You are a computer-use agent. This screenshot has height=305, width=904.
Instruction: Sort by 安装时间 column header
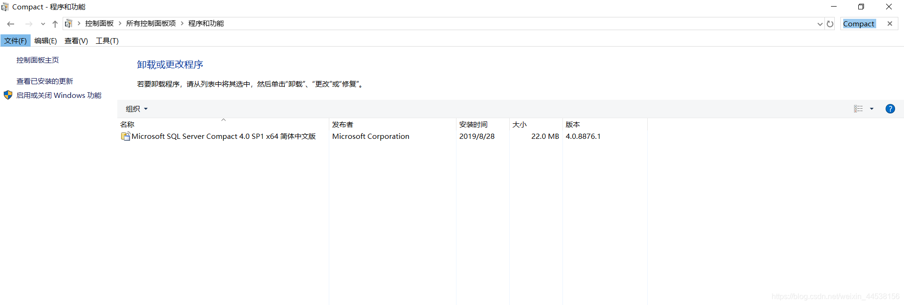(483, 125)
